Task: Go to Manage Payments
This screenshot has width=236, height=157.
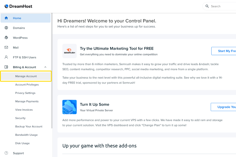Action: coord(27,101)
